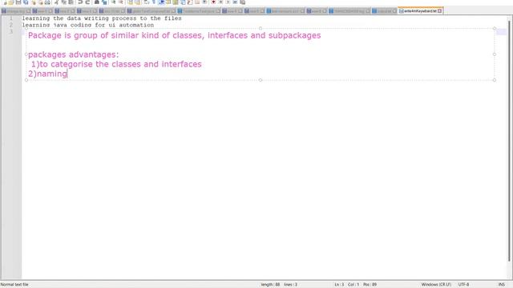Click the Stop Recording macro icon
Viewport: 513px width, 288px height.
[x=220, y=2]
